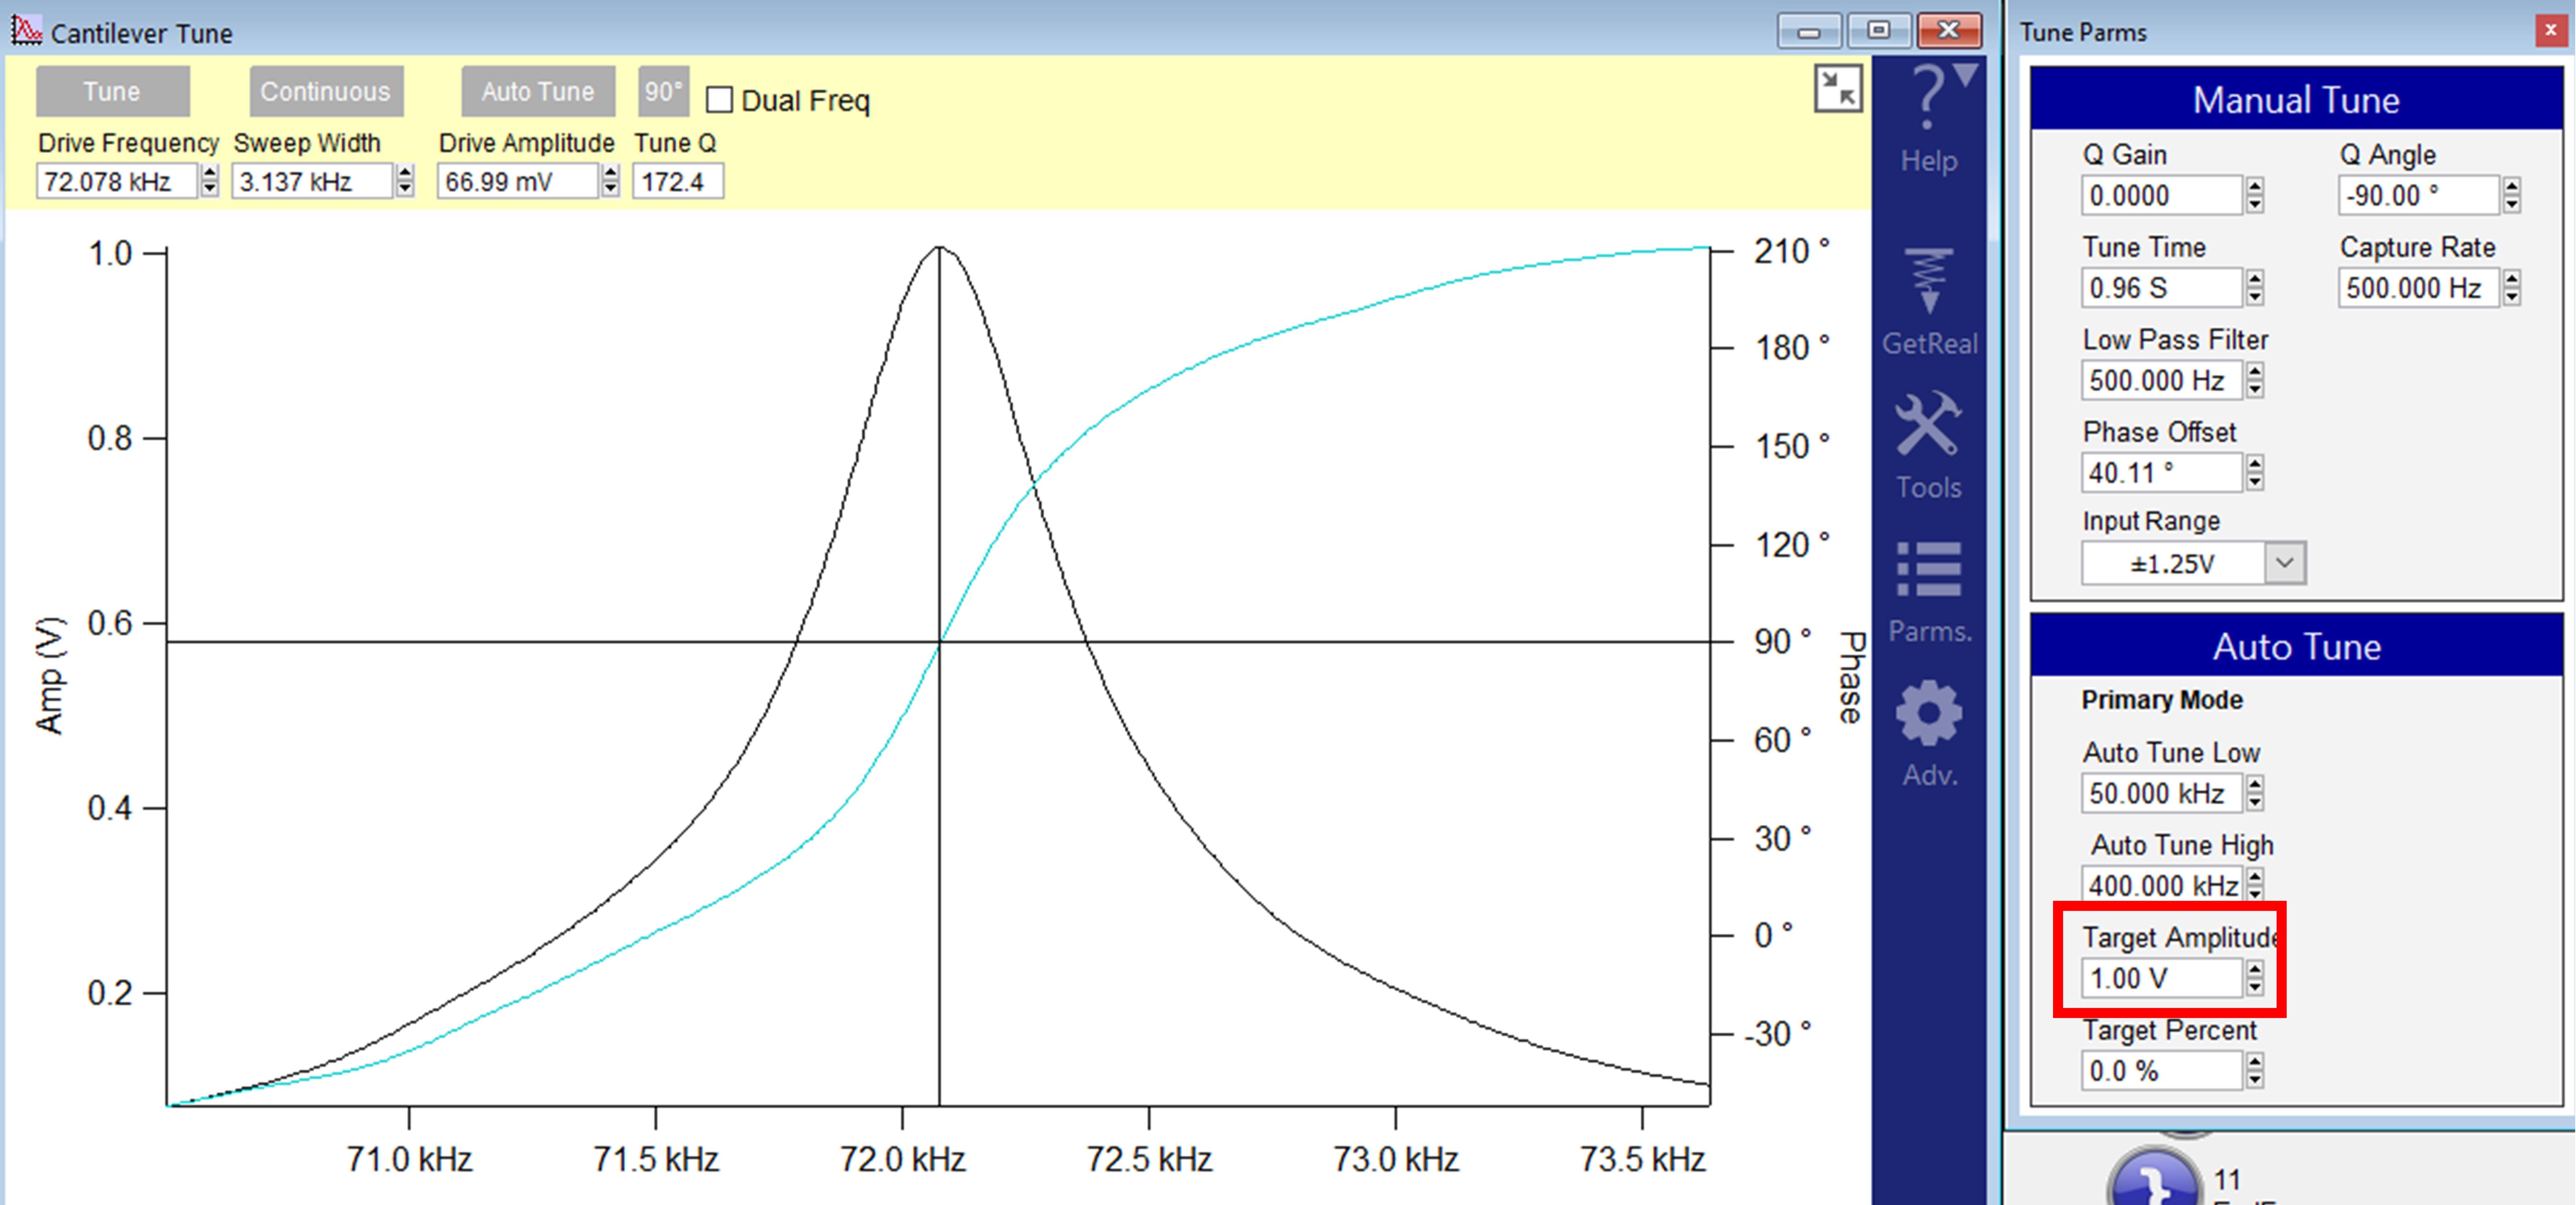Close the Tune Parms panel

click(x=2550, y=31)
